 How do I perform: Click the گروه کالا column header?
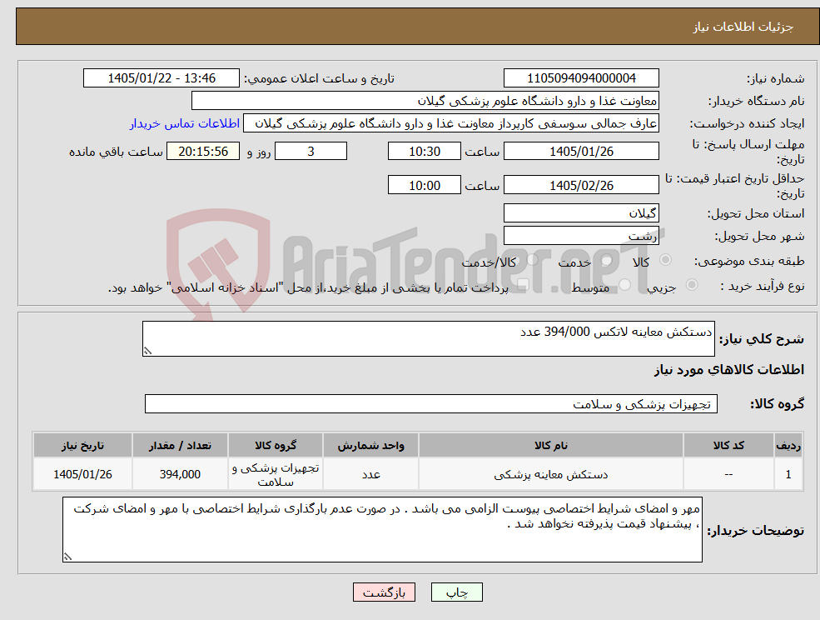pyautogui.click(x=276, y=445)
